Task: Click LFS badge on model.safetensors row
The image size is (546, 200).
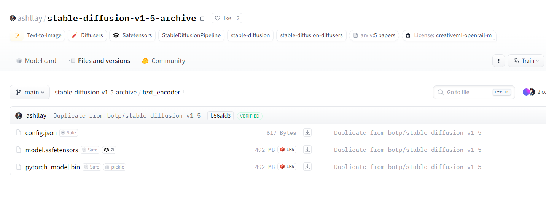Action: [287, 150]
